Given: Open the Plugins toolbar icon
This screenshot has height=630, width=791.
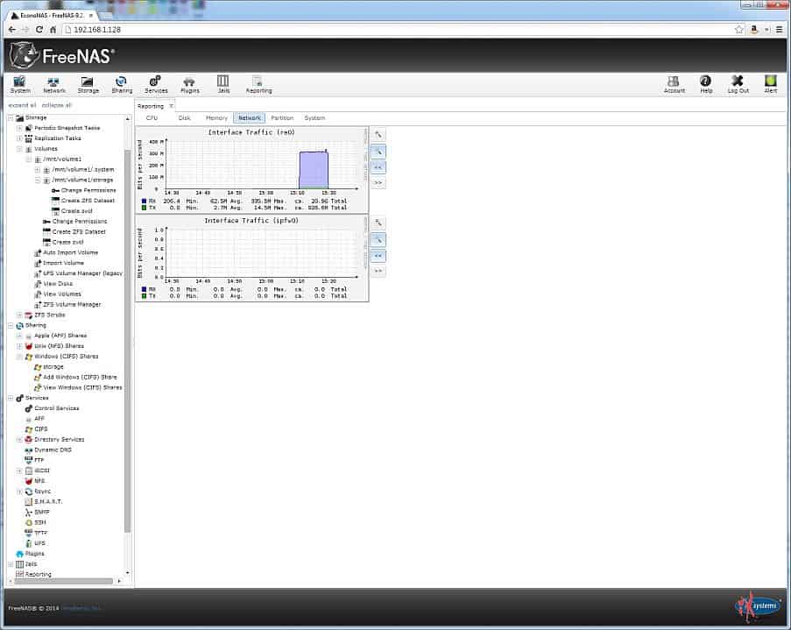Looking at the screenshot, I should tap(190, 84).
